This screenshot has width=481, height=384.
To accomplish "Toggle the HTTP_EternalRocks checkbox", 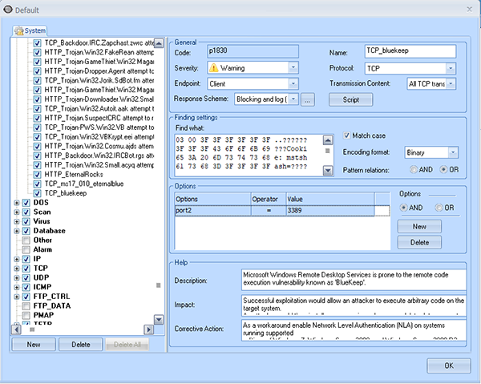I will [x=37, y=175].
